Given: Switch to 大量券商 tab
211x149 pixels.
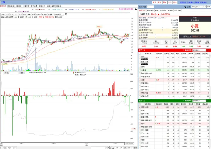Looking at the screenshot, I should (x=26, y=6).
